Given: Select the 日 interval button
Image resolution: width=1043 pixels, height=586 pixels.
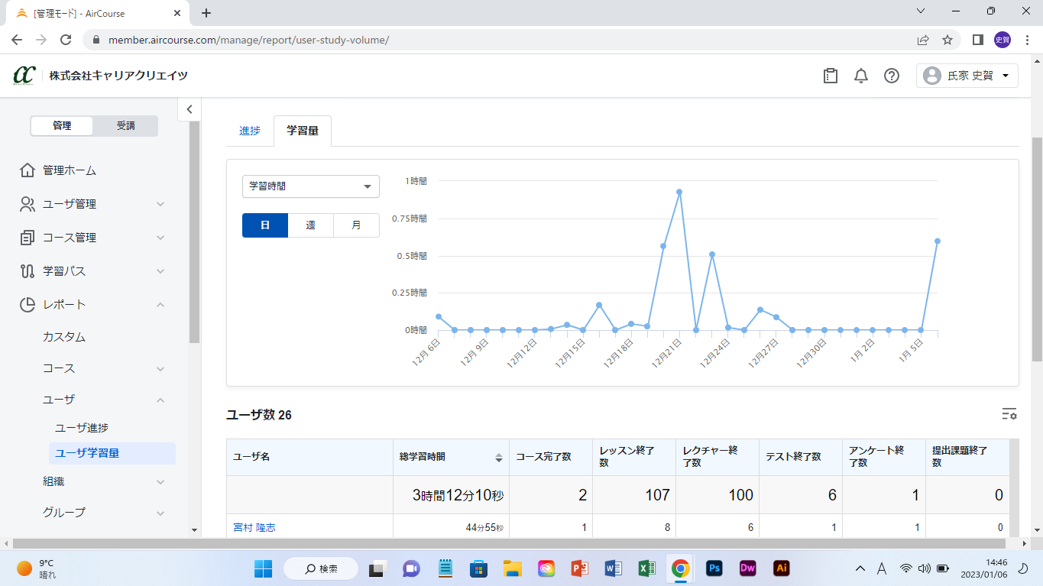Looking at the screenshot, I should [x=265, y=225].
